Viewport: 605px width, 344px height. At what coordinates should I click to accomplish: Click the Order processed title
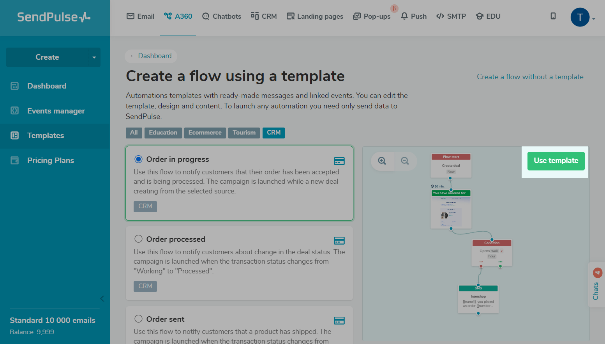click(x=176, y=239)
